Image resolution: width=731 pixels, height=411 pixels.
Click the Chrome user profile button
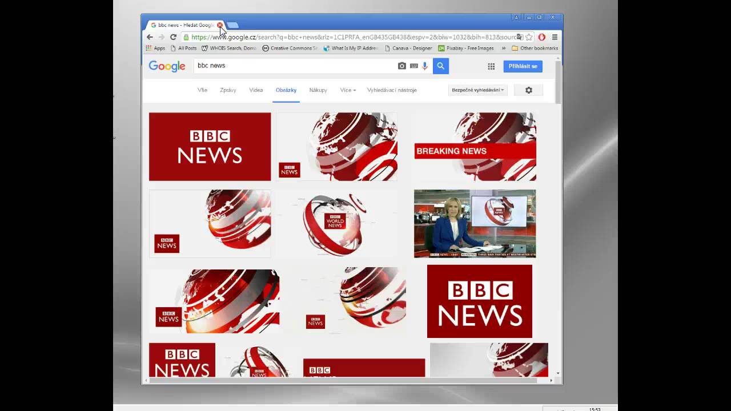point(517,17)
